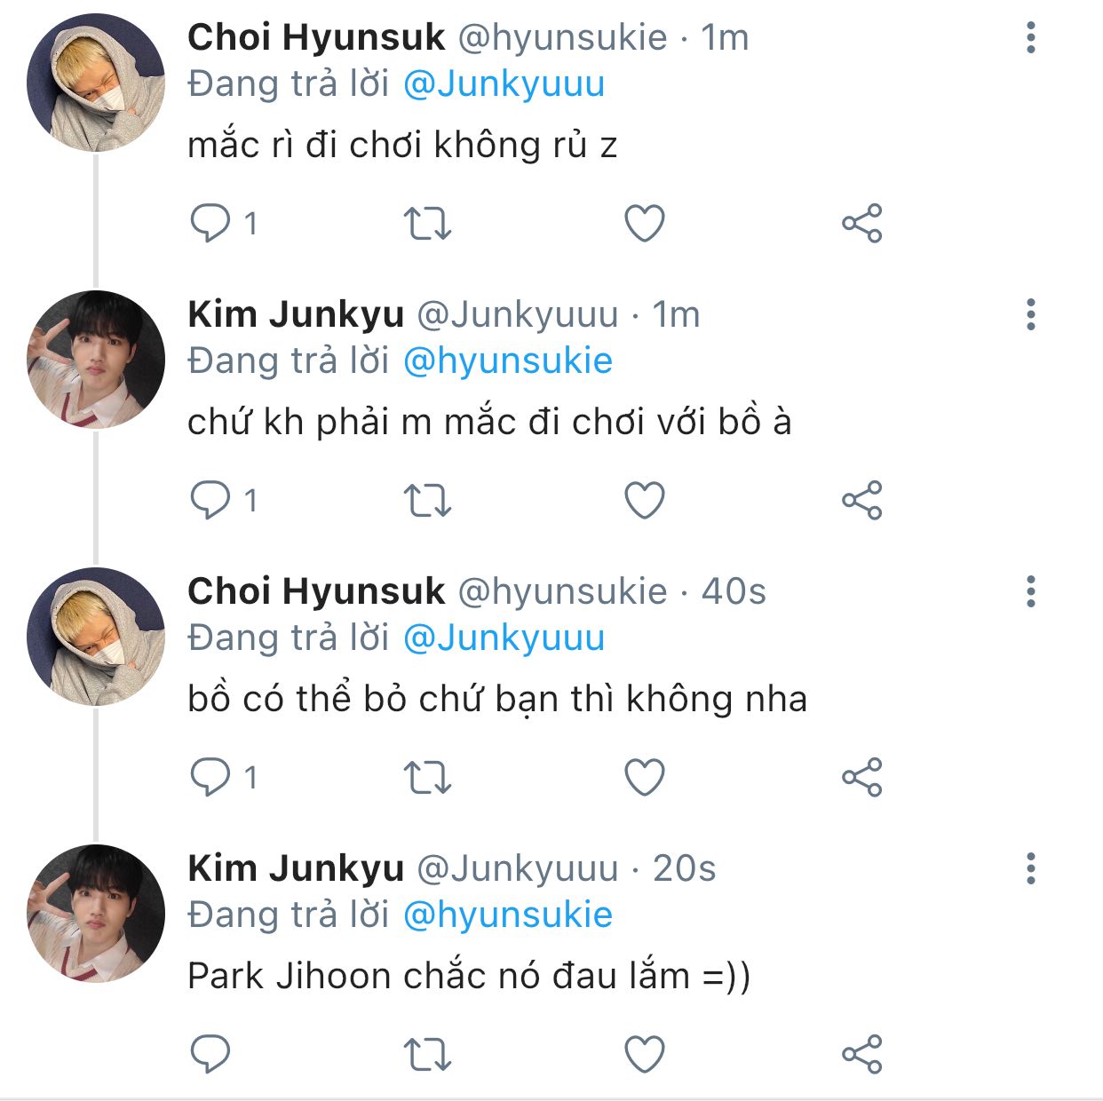Open more options on Junkyu's 20s tweet
Viewport: 1103px width, 1101px height.
pos(1030,868)
